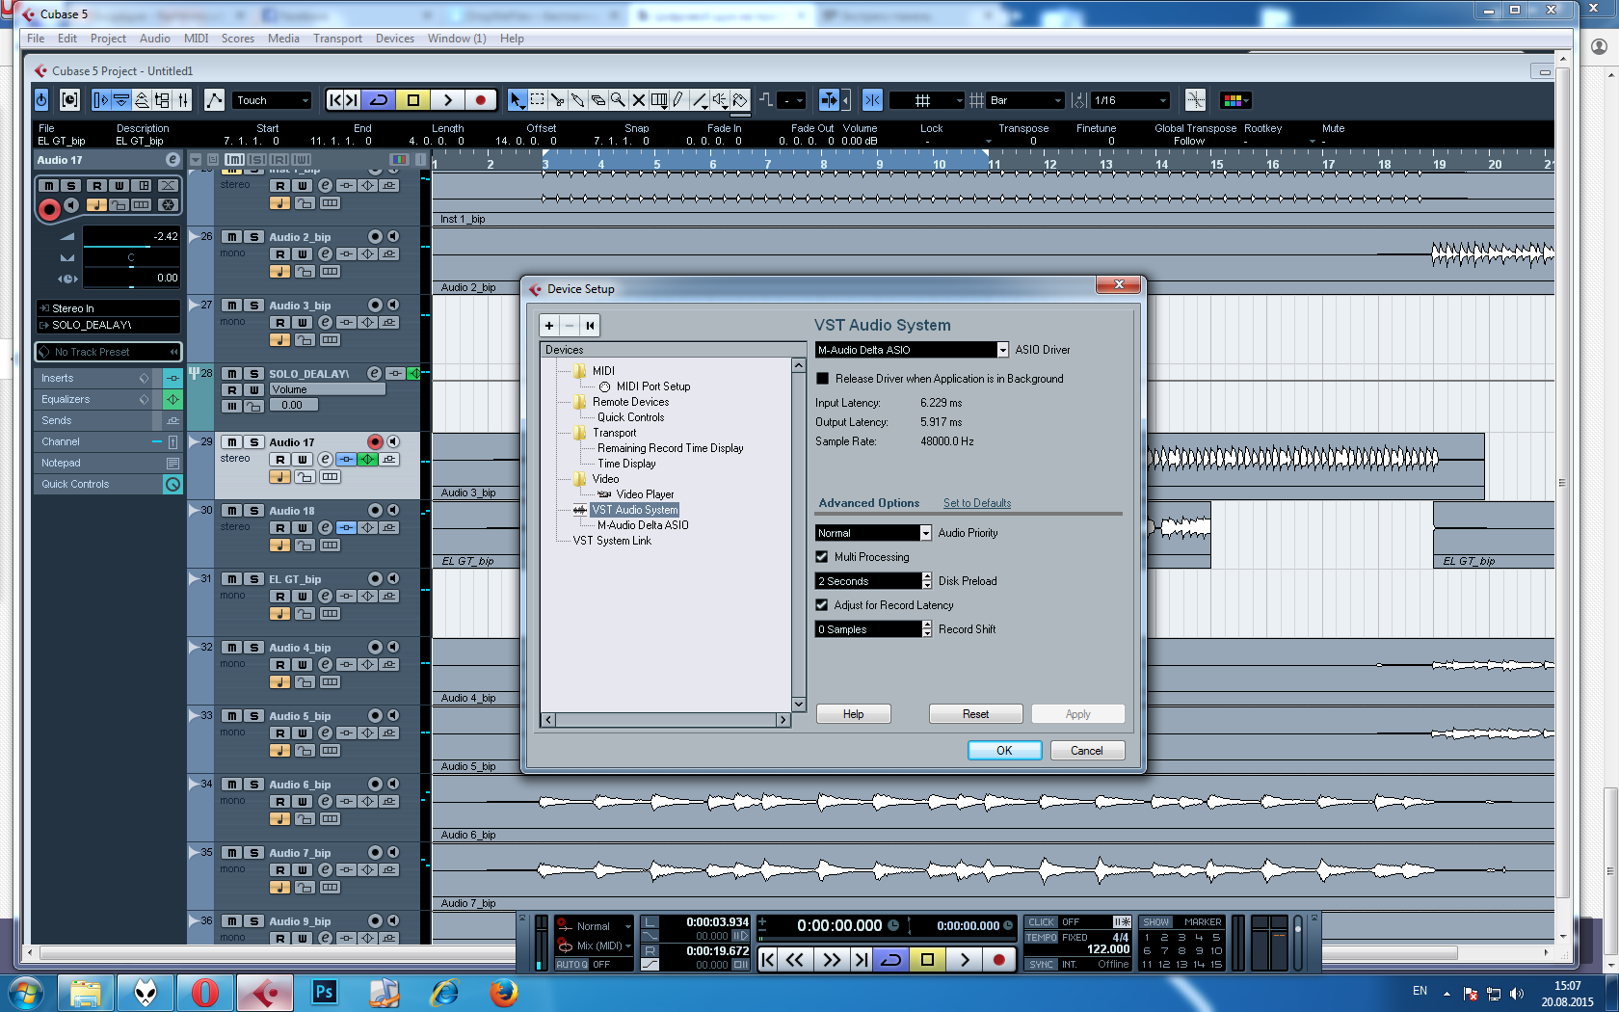The image size is (1619, 1012).
Task: Open the No Track Preset selector
Action: coord(108,352)
